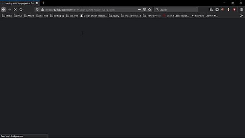Viewport: 245px width, 138px height.
Task: Open Internet Speed Test bookmark
Action: coord(176,16)
